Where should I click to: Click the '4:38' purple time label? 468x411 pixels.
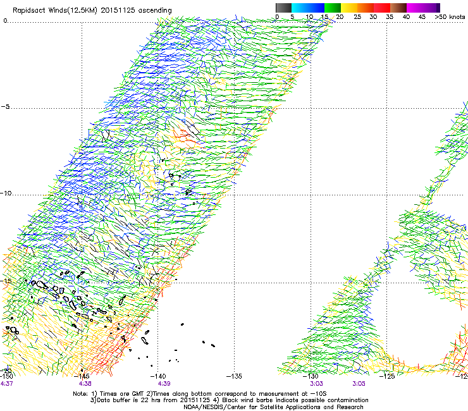coord(85,384)
